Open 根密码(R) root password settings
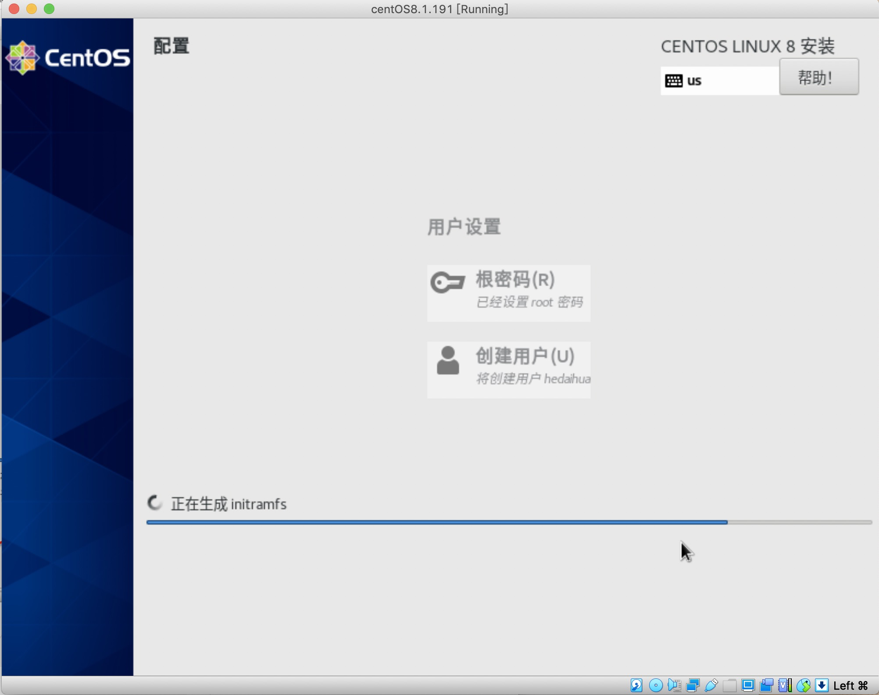The image size is (879, 695). [509, 293]
